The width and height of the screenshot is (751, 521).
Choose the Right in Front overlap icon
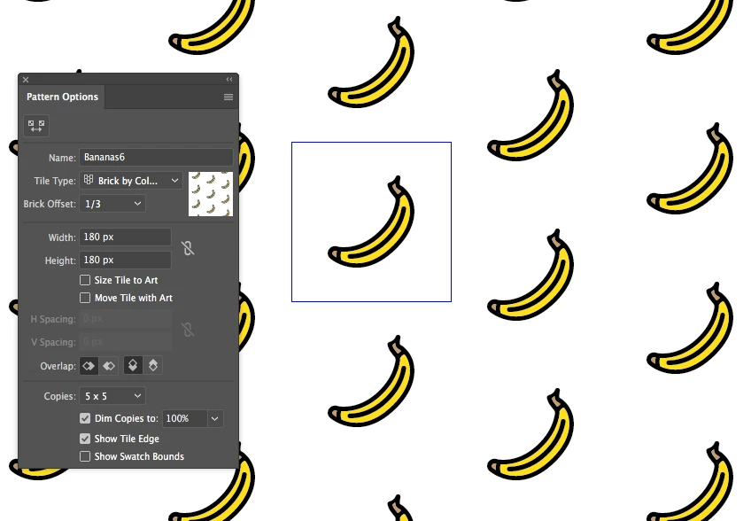tap(109, 366)
